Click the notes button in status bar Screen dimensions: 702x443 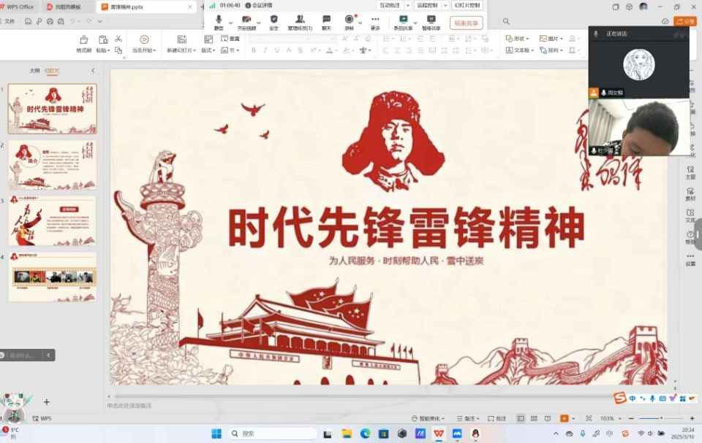(470, 419)
